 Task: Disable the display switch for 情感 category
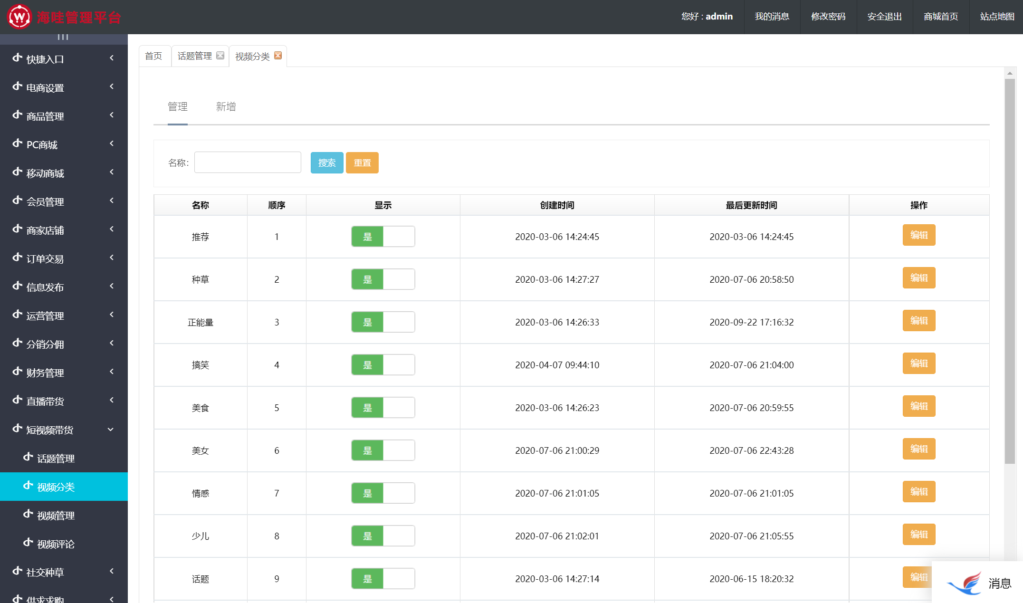click(383, 493)
